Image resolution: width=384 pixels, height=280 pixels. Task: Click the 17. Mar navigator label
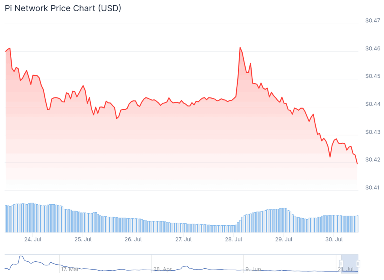tap(69, 270)
